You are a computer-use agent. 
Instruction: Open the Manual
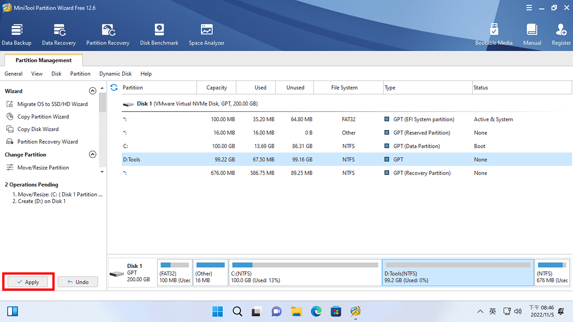(x=532, y=34)
